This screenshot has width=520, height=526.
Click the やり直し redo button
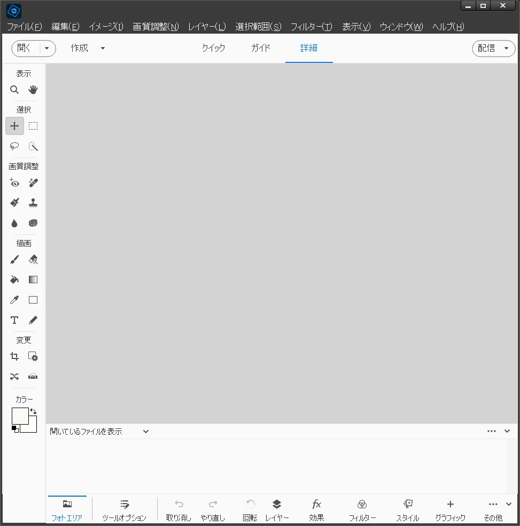click(213, 510)
